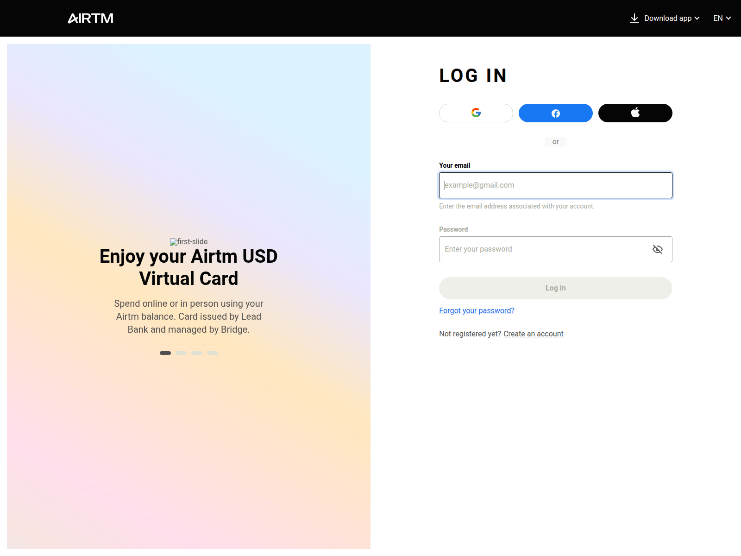Click the 'Not registered yet?' text
The height and width of the screenshot is (556, 741).
tap(470, 334)
